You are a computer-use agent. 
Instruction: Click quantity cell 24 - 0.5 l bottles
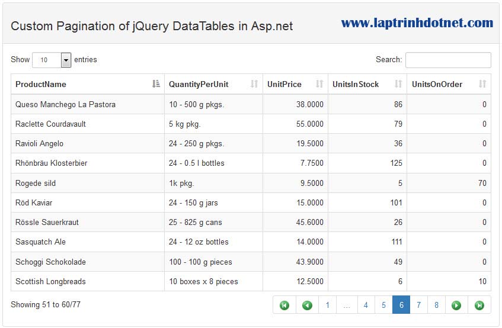point(213,163)
